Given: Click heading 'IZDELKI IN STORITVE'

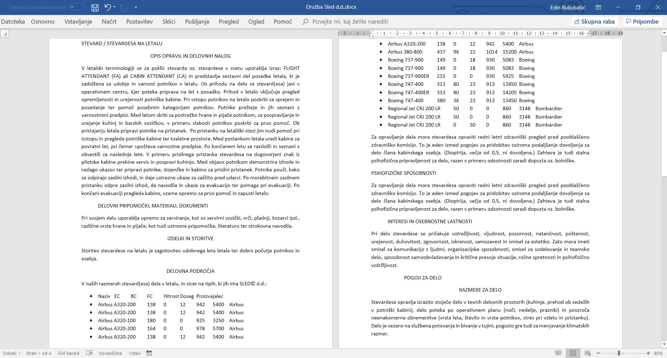Looking at the screenshot, I should [x=190, y=238].
